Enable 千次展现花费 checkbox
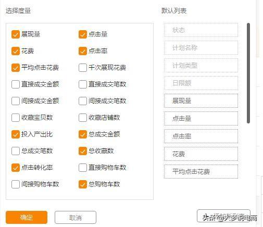This screenshot has height=227, width=263. pyautogui.click(x=83, y=68)
